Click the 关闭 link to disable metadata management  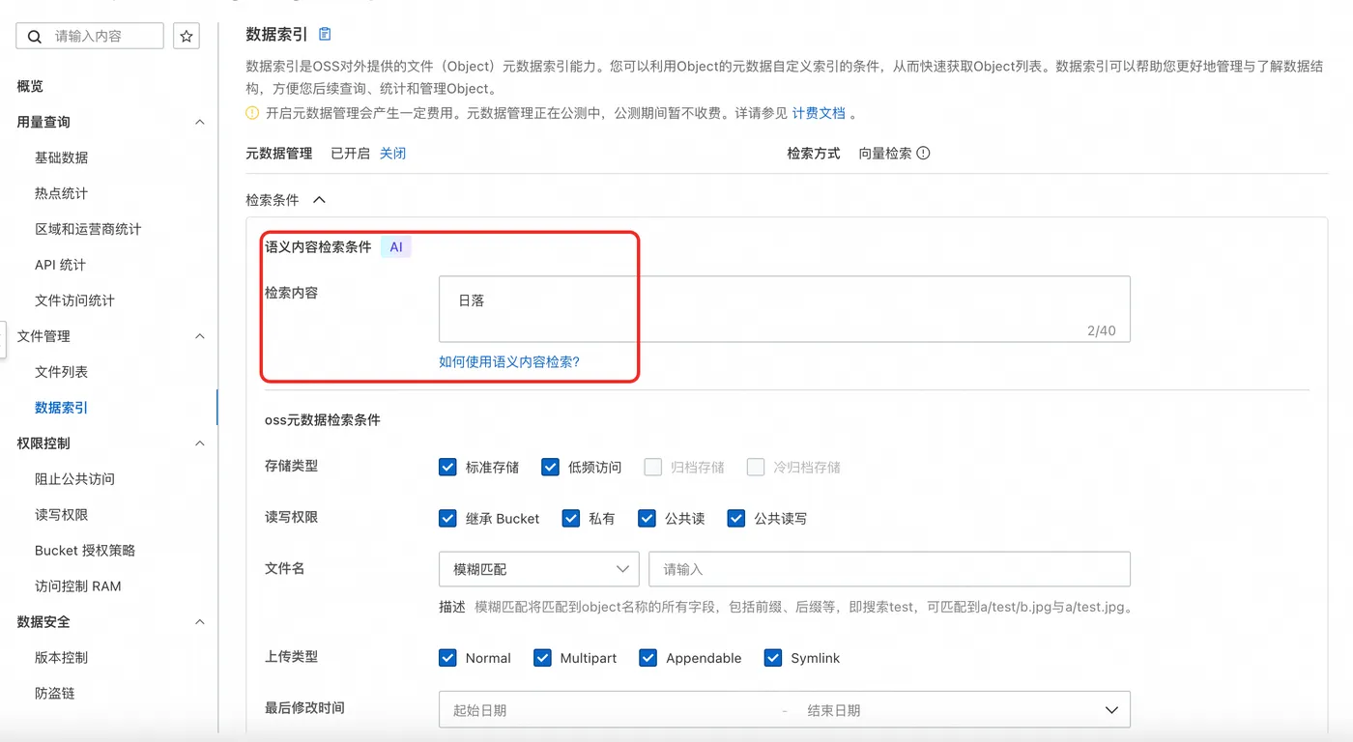(392, 153)
